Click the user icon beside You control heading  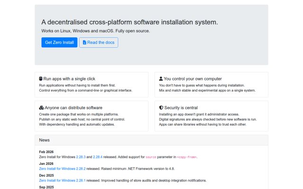[161, 79]
